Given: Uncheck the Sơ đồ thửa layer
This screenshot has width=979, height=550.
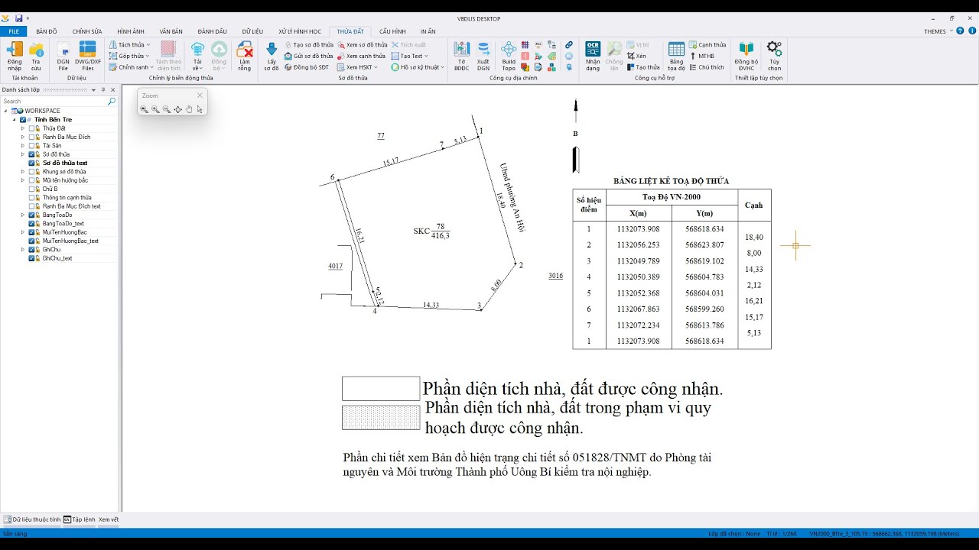Looking at the screenshot, I should tap(32, 154).
